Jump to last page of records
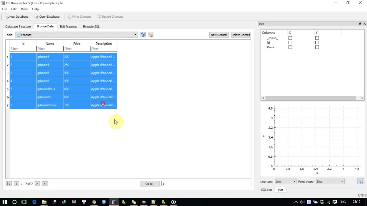The image size is (367, 206). 45,184
